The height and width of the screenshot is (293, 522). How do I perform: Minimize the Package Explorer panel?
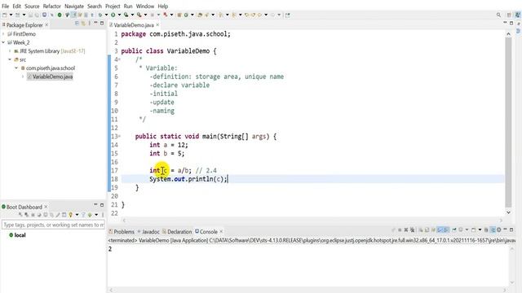coord(95,23)
